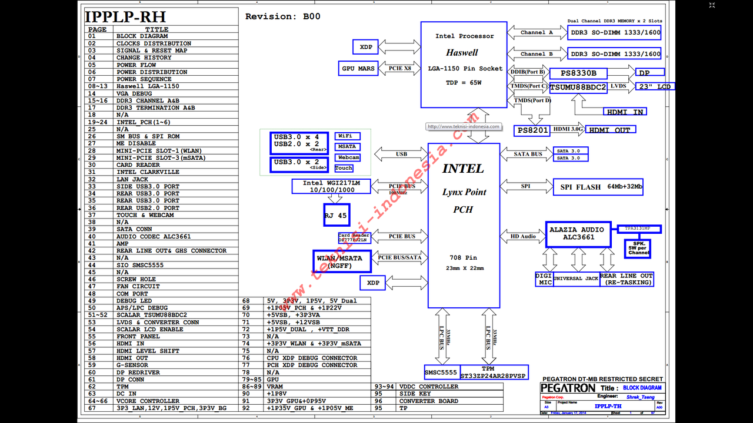Click the INTEL CLARKVILLE index row
The image size is (753, 423).
click(162, 172)
